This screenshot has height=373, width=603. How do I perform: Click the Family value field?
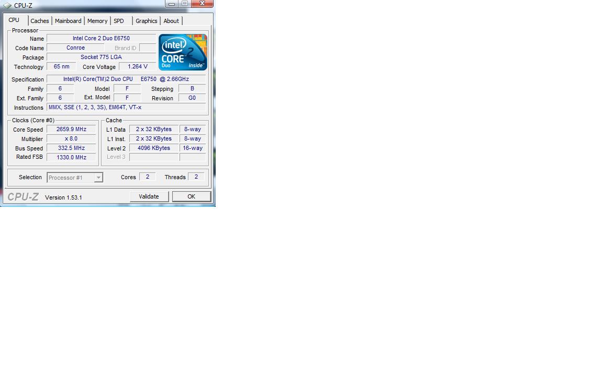[60, 89]
